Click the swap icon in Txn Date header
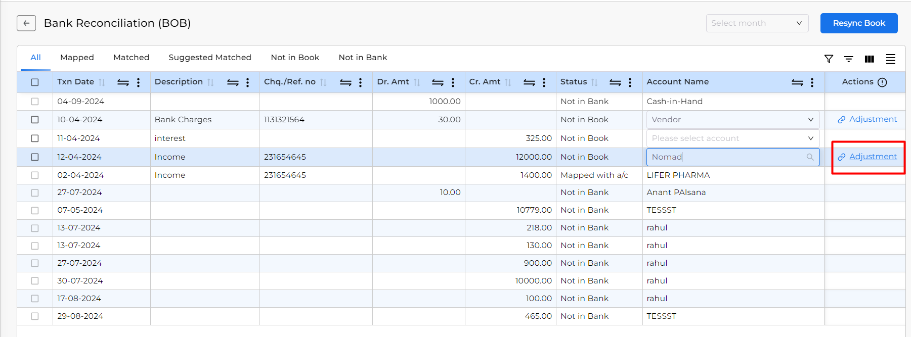911x337 pixels. click(123, 82)
